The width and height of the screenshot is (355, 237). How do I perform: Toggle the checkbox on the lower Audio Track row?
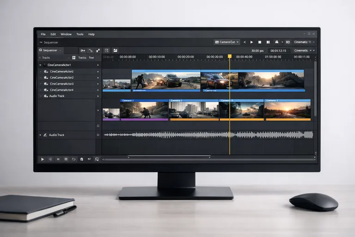[98, 135]
